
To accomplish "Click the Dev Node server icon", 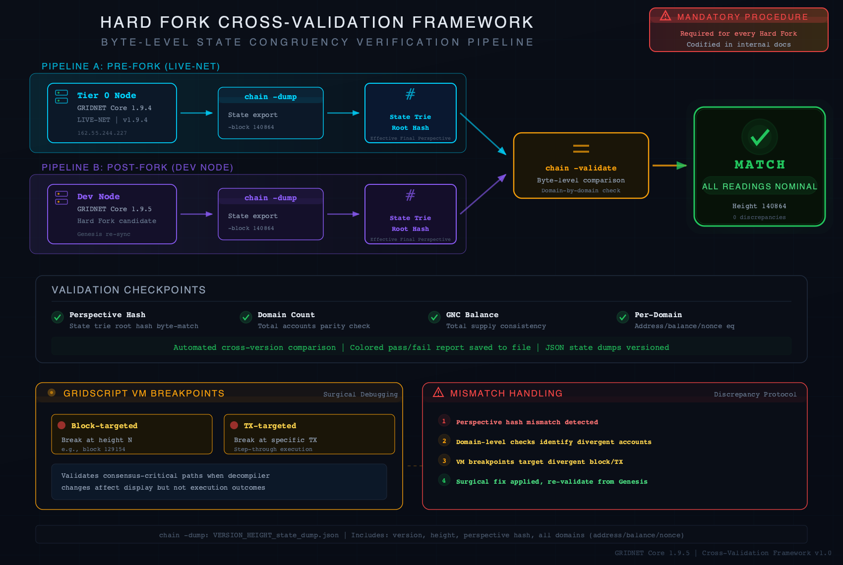I will pyautogui.click(x=61, y=198).
